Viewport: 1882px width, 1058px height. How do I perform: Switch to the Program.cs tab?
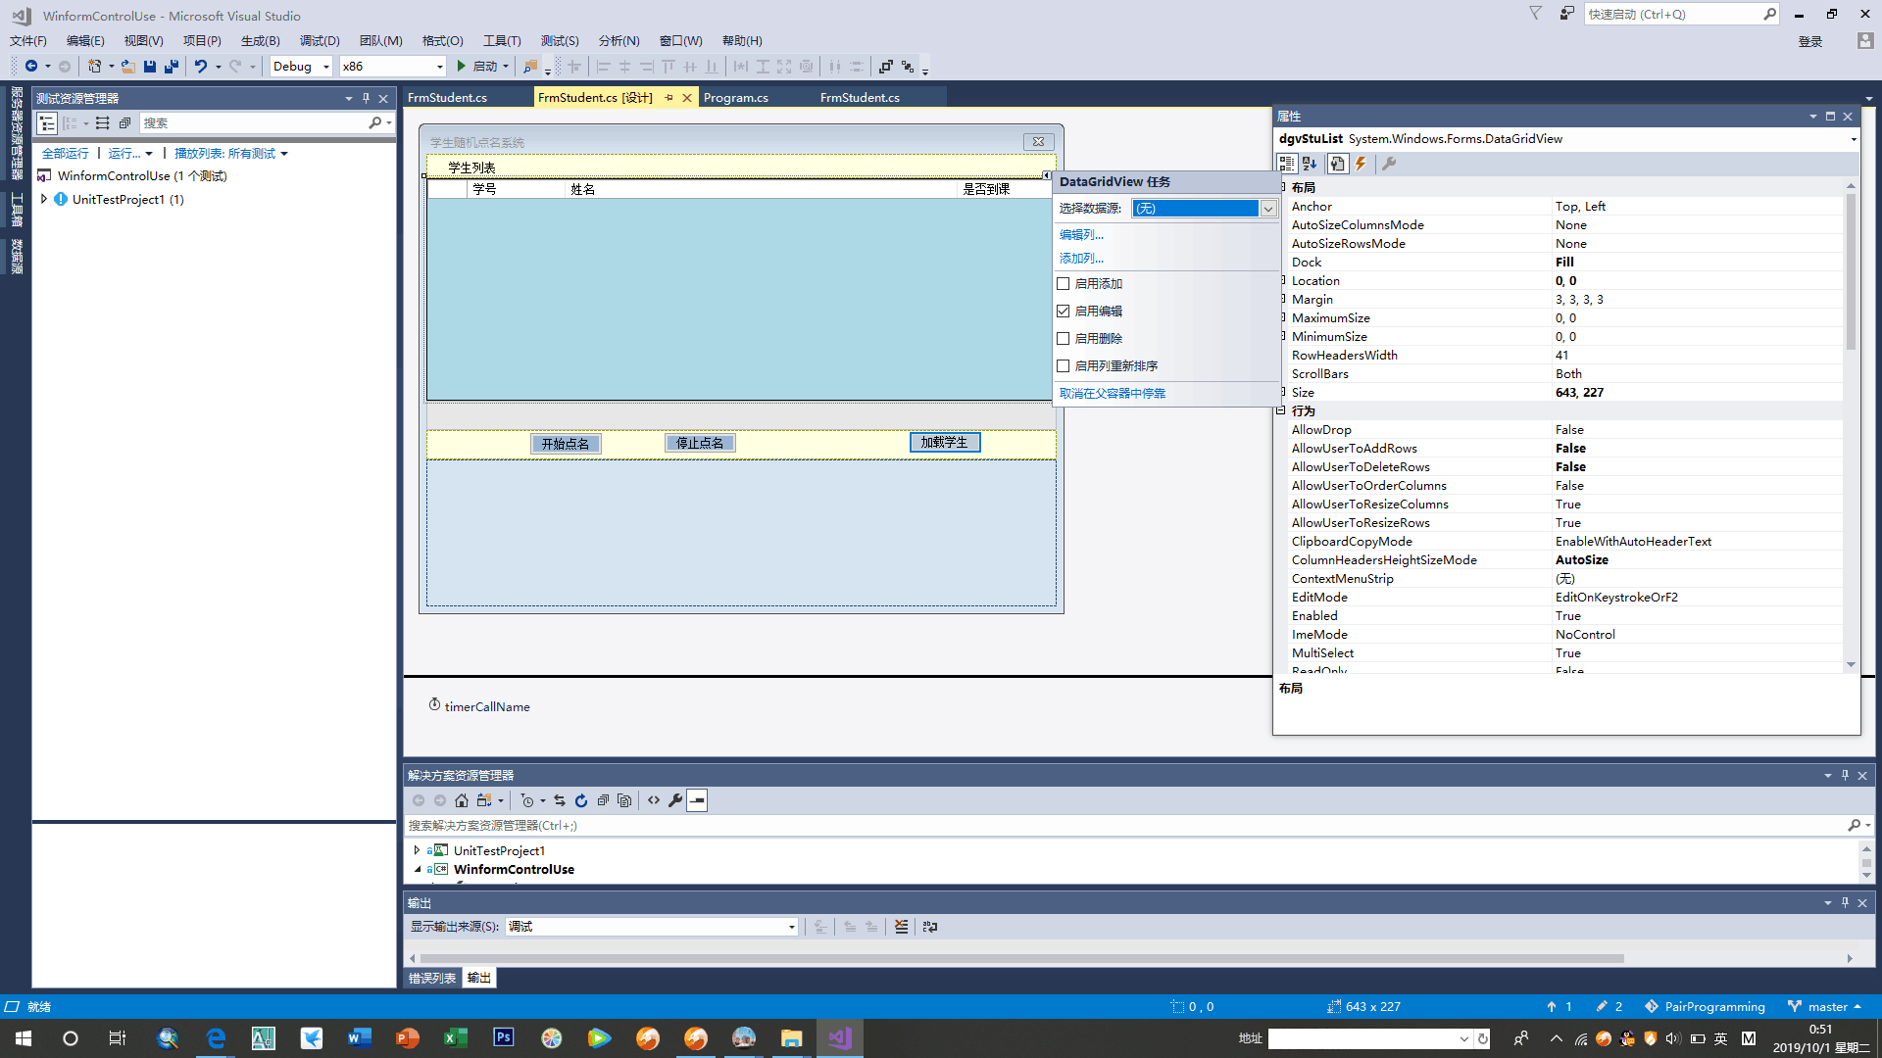tap(735, 98)
